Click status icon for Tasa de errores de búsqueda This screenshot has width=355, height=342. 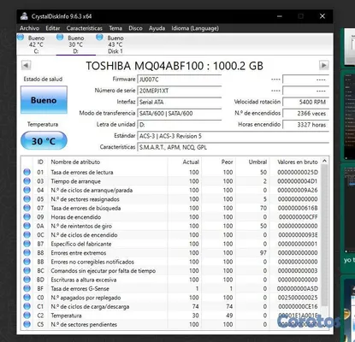(27, 208)
